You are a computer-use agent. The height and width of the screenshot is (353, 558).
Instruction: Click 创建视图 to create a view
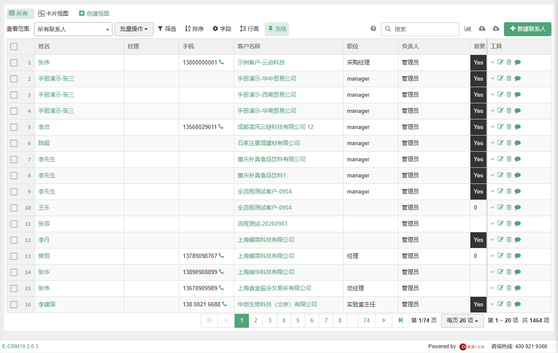pos(94,14)
